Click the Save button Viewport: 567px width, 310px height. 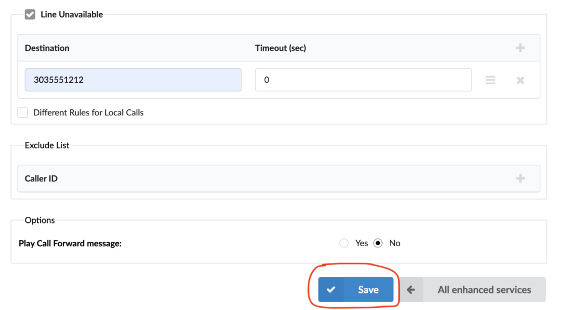(x=355, y=289)
